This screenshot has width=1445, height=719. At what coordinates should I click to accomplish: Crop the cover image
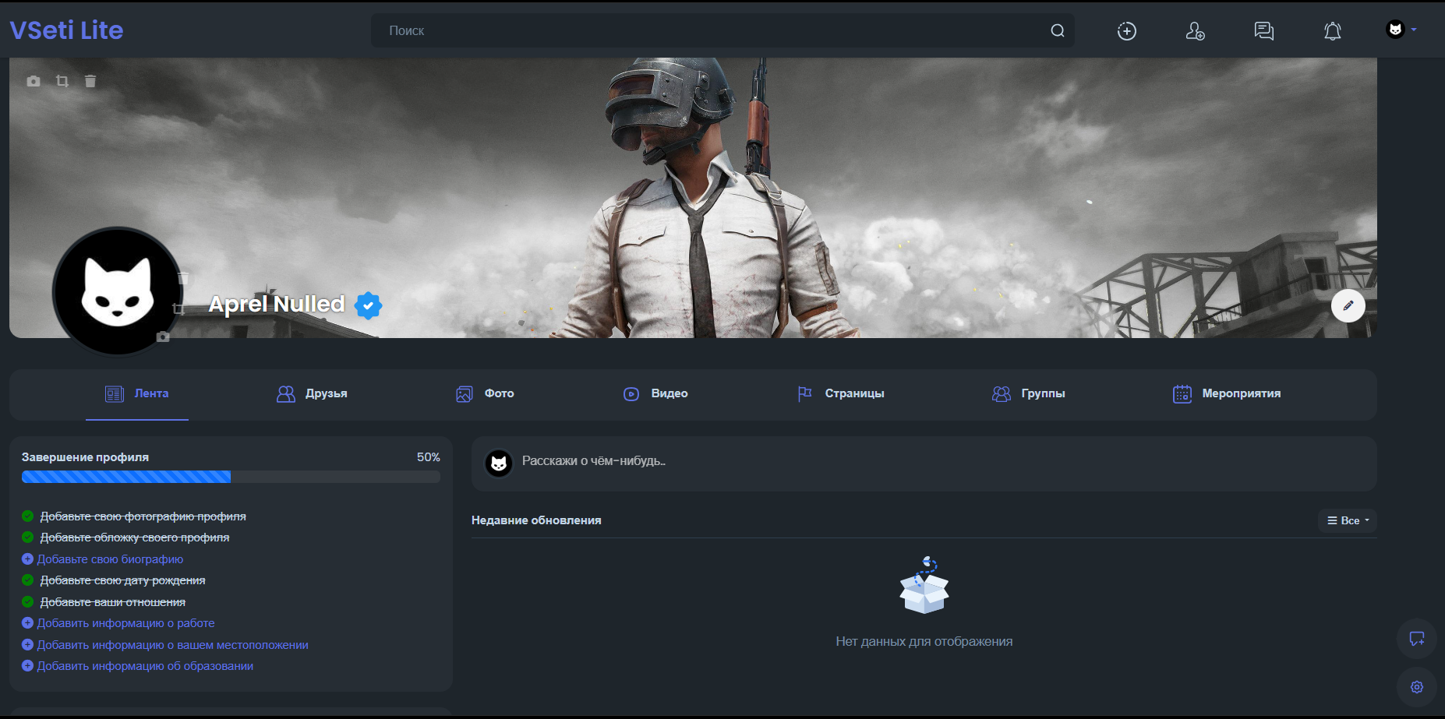tap(62, 81)
